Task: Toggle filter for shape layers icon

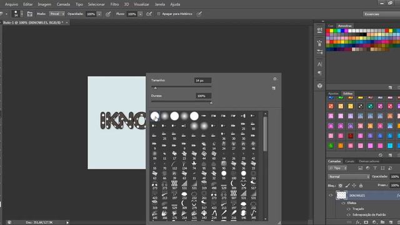Action: pyautogui.click(x=382, y=168)
